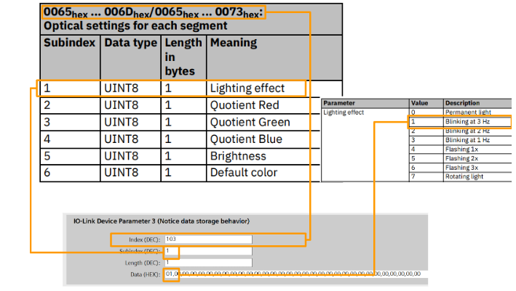Click the Default color table cell
Screen dimensions: 516x291
243,173
